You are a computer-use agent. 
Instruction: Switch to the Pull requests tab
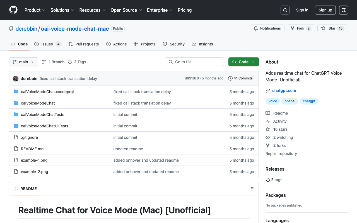[83, 44]
